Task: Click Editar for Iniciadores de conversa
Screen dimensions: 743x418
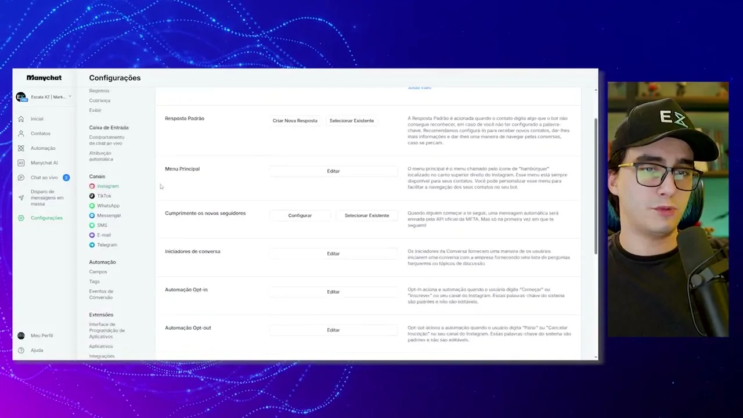Action: tap(333, 254)
